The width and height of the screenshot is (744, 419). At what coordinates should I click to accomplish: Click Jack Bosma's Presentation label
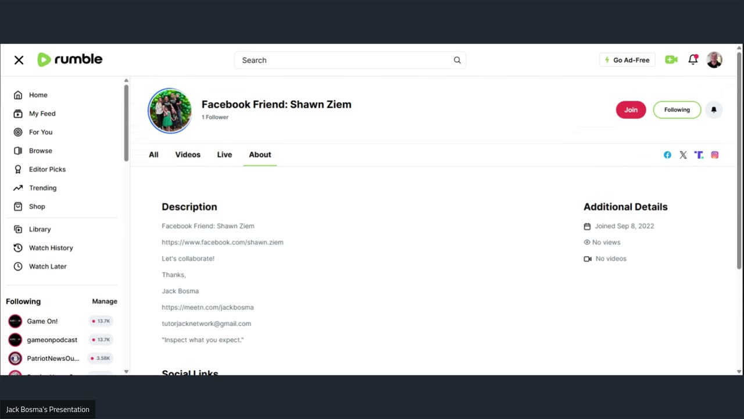coord(48,410)
